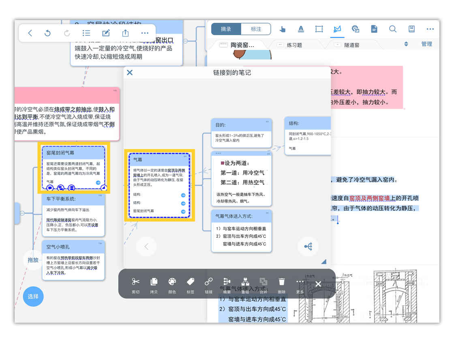Open search in document toolbar
This screenshot has width=454, height=343.
[393, 29]
